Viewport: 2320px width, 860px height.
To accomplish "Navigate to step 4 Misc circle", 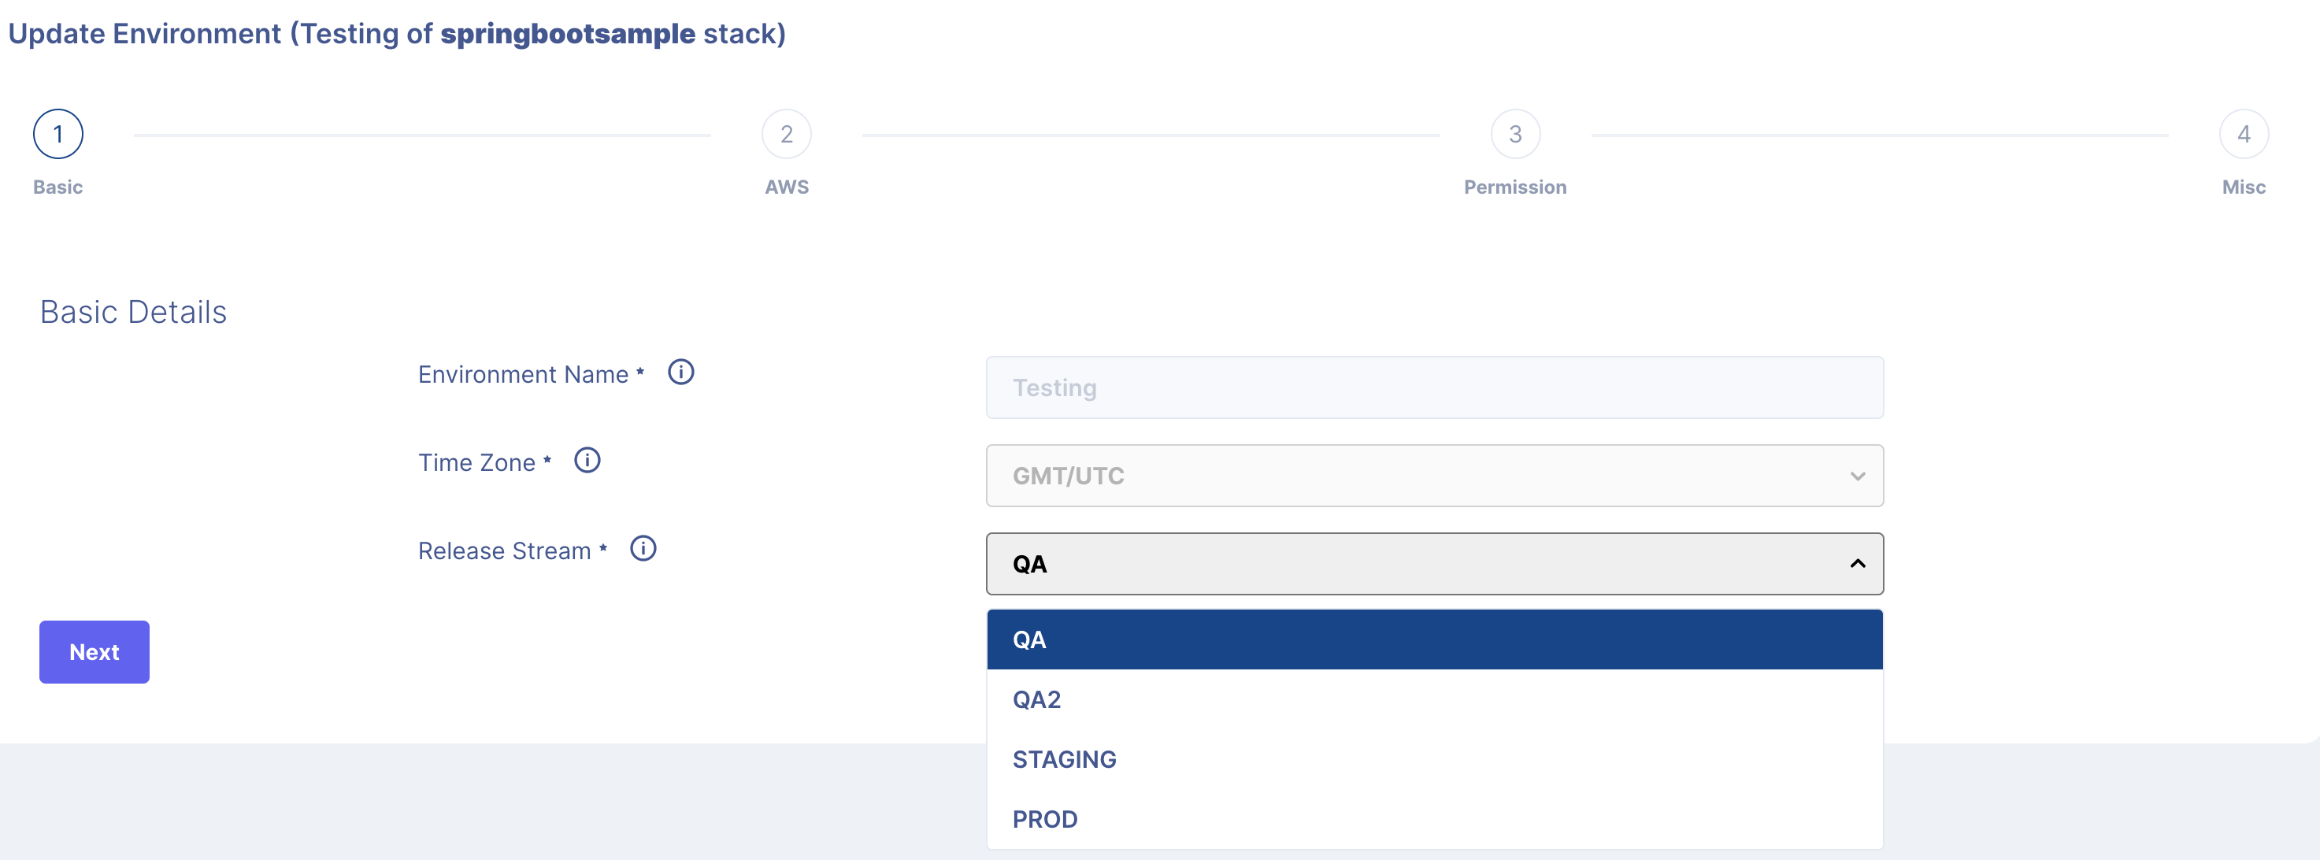I will 2244,134.
